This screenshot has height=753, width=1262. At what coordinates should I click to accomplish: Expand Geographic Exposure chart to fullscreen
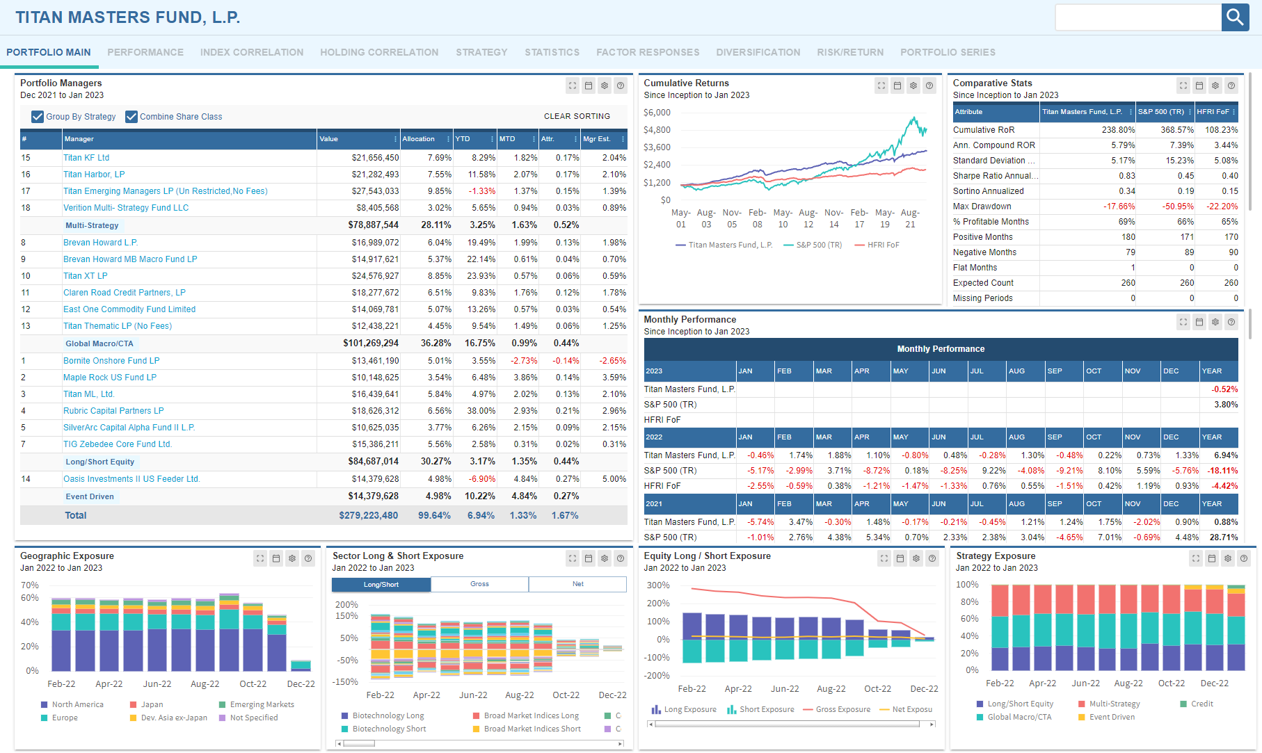[x=260, y=558]
